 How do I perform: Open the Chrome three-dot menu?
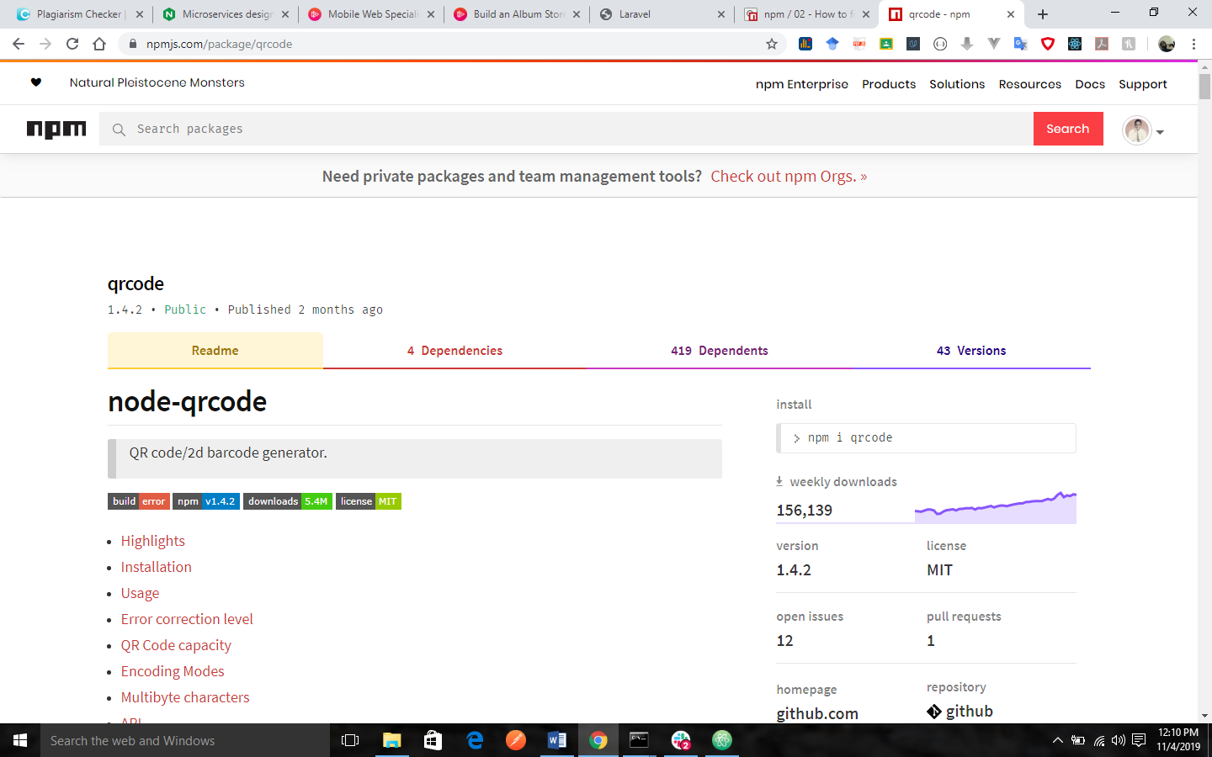click(x=1193, y=44)
